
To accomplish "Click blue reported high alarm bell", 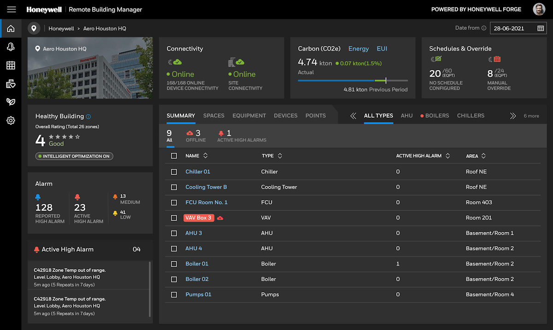I will click(38, 197).
